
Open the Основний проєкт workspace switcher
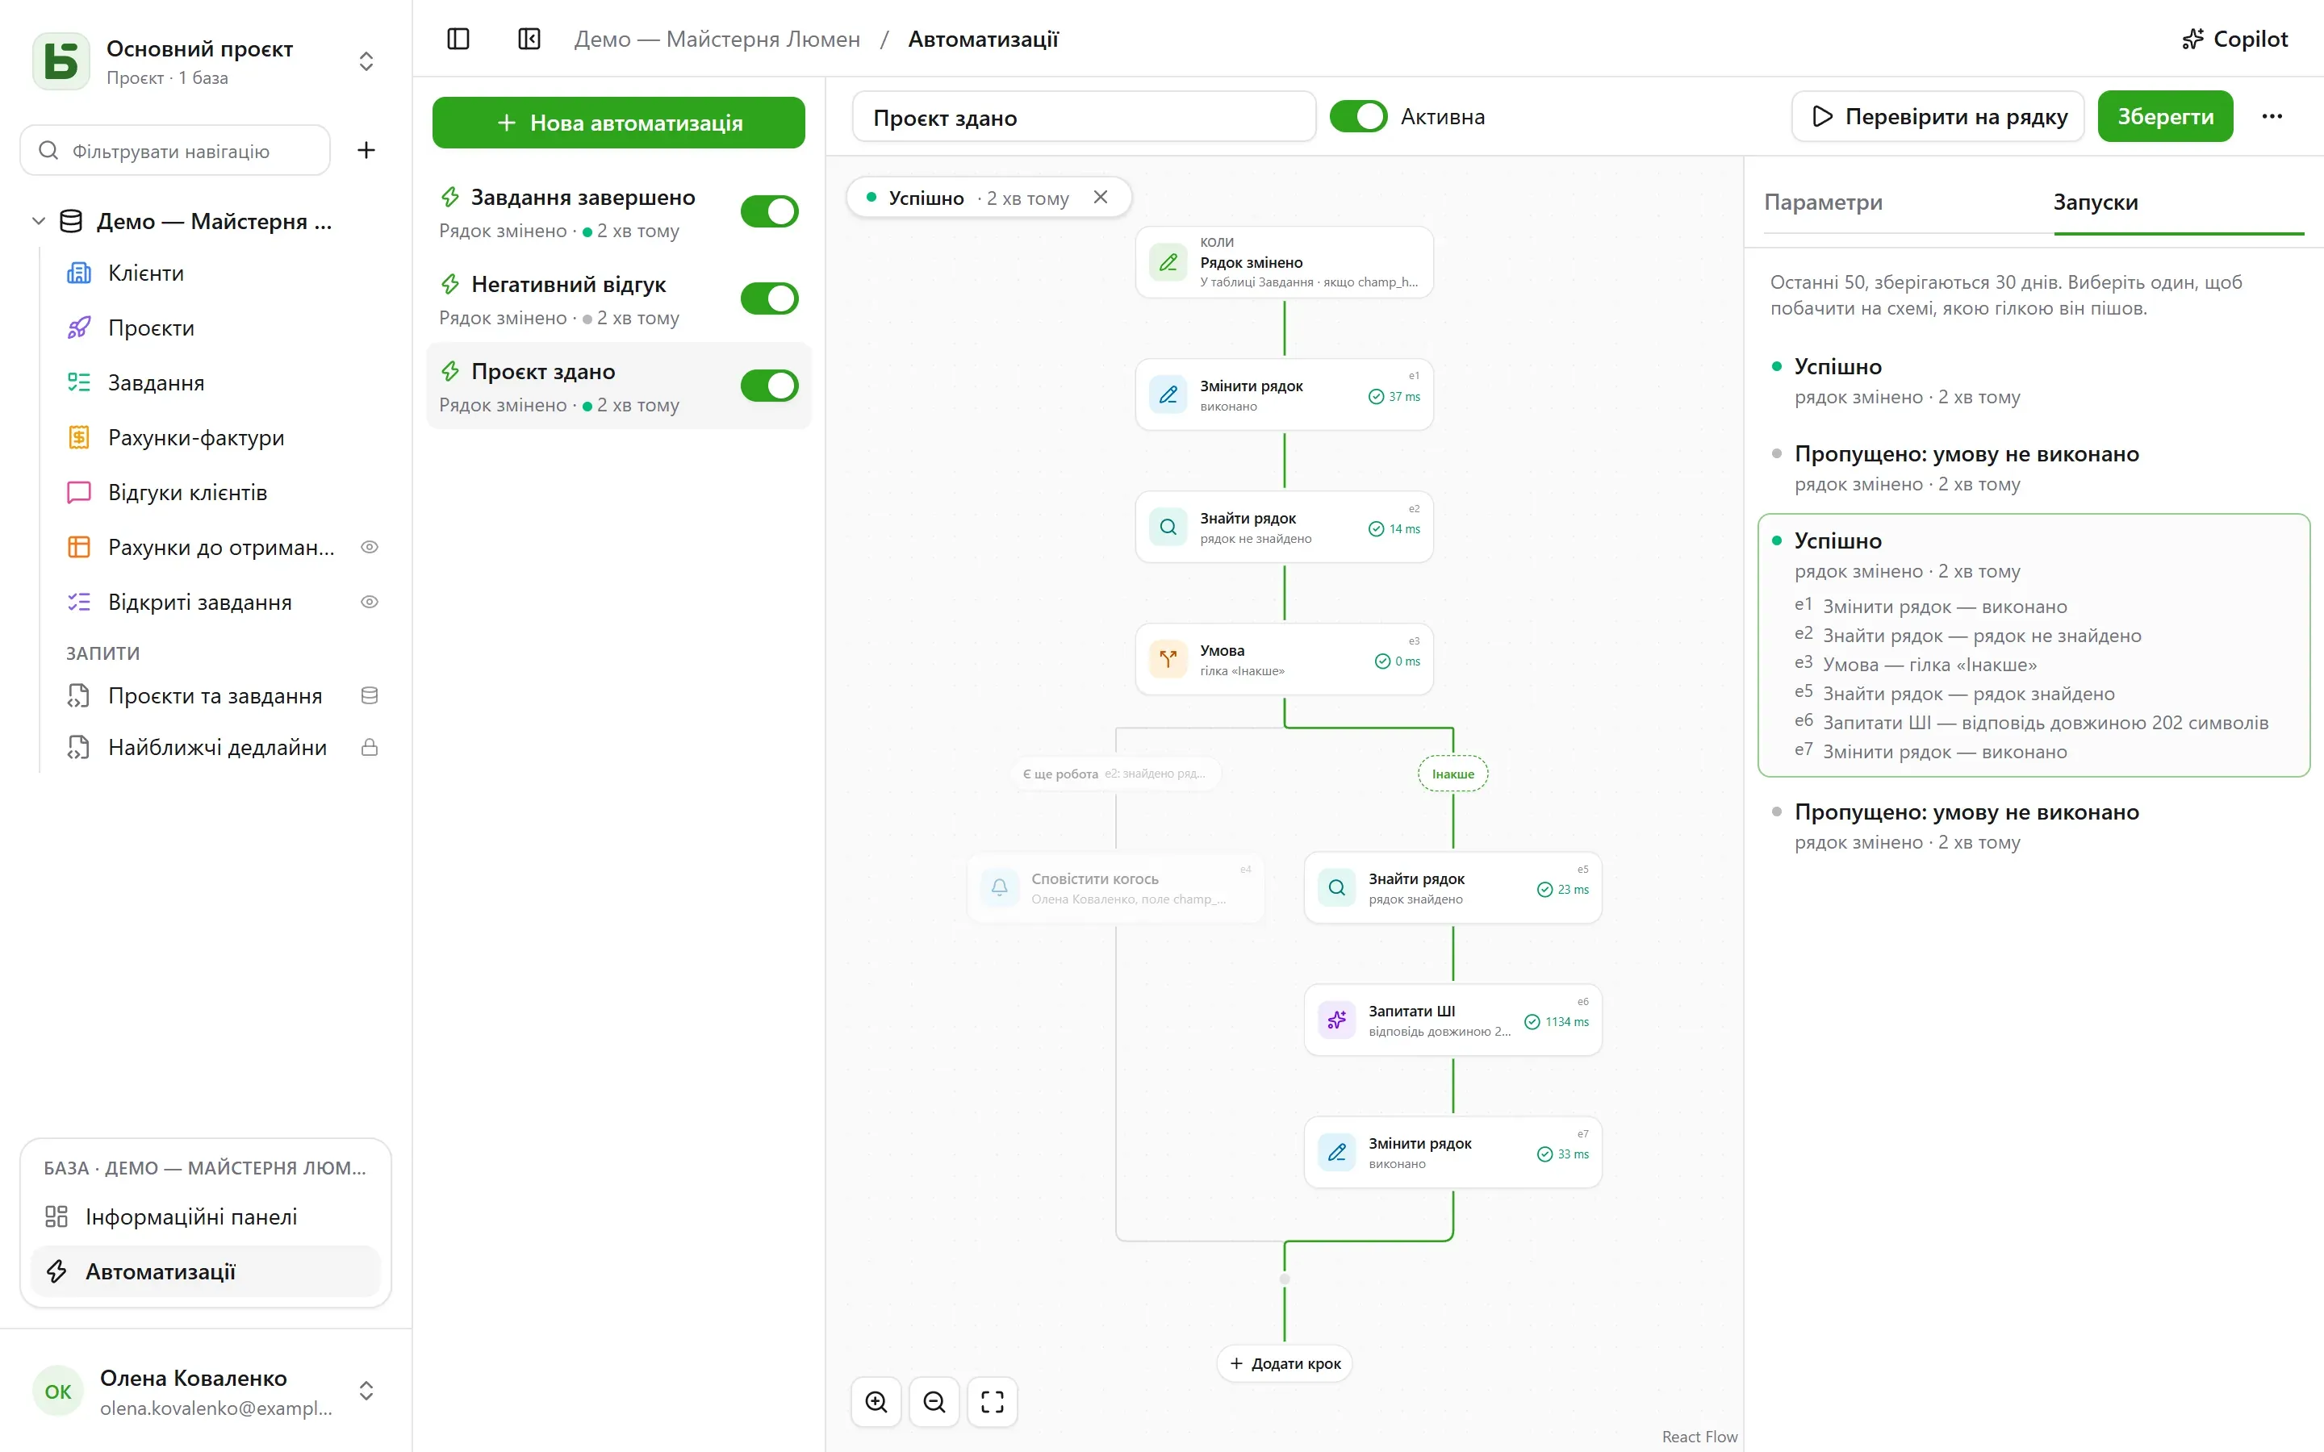(x=204, y=61)
